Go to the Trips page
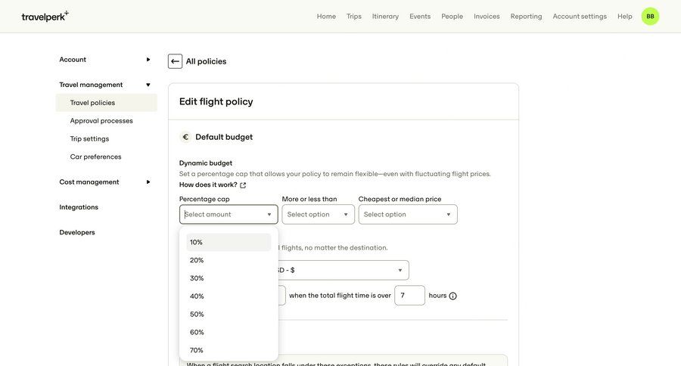Image resolution: width=681 pixels, height=366 pixels. point(354,16)
